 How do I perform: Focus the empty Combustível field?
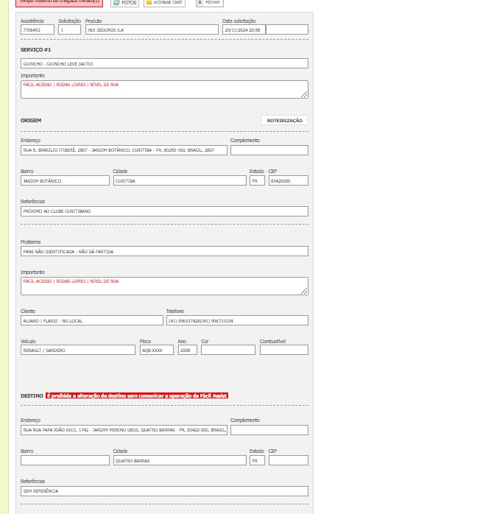pos(283,351)
